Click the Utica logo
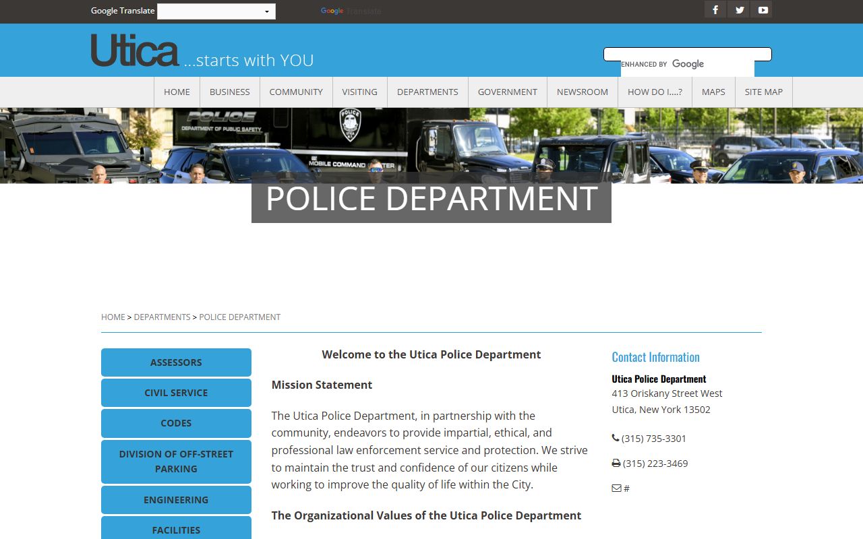This screenshot has width=863, height=539. click(x=135, y=51)
